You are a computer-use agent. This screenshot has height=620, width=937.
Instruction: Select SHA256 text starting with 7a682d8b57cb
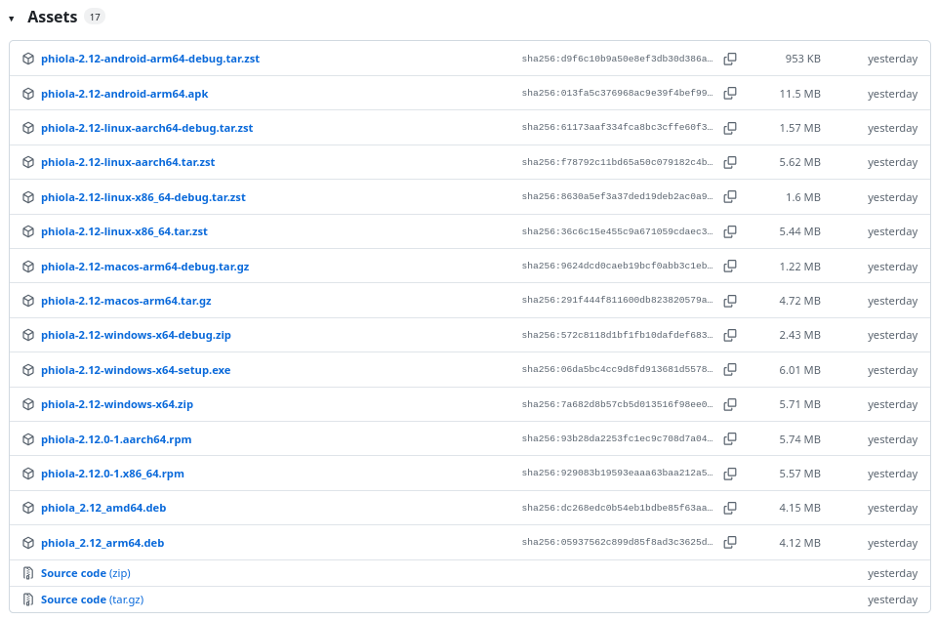click(617, 404)
